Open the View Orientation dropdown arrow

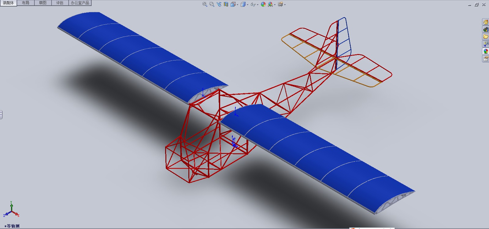(238, 5)
